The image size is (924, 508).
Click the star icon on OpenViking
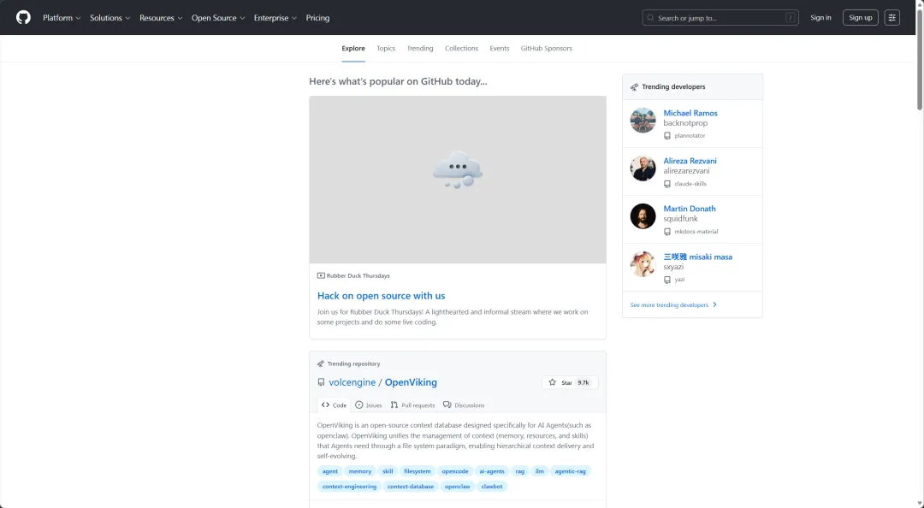click(552, 382)
